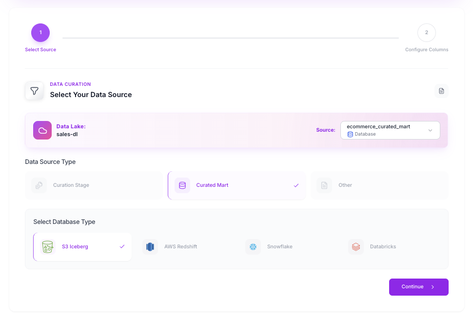Go to step 1 Select Source
This screenshot has width=473, height=321.
pyautogui.click(x=40, y=33)
